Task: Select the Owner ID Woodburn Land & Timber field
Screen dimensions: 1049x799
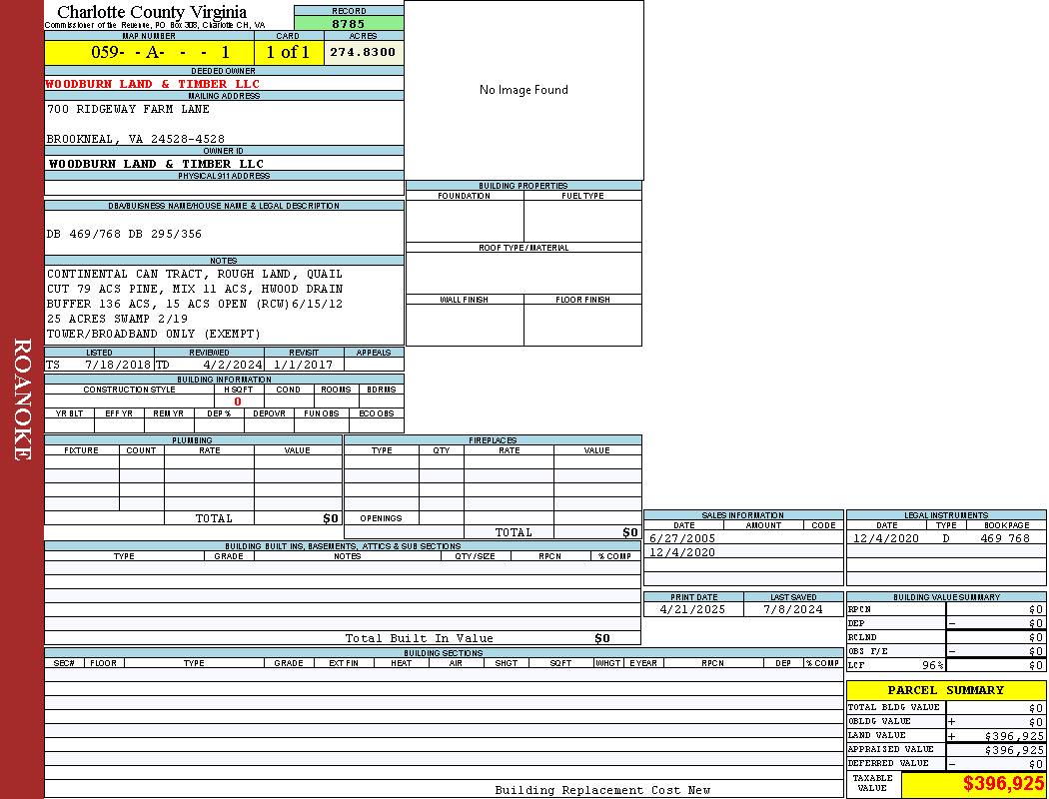Action: pyautogui.click(x=157, y=164)
